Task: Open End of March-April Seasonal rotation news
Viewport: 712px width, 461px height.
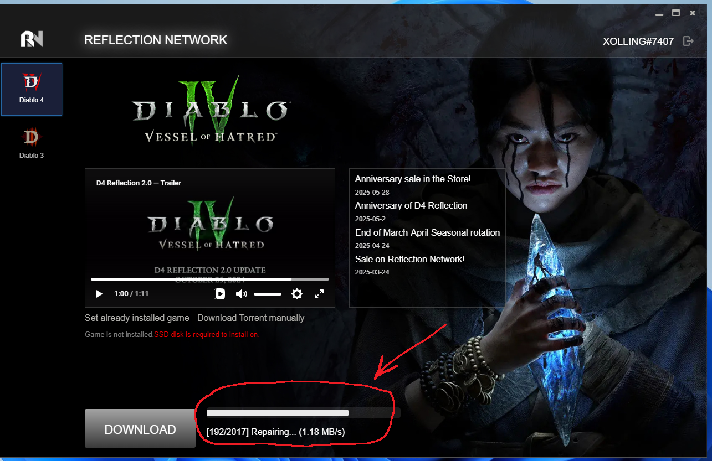Action: (x=427, y=232)
